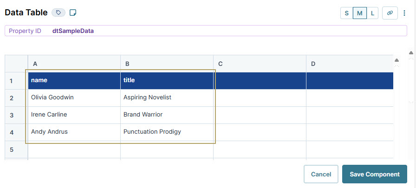Select the 'Punctuation Prodigy' cell

[x=167, y=132]
